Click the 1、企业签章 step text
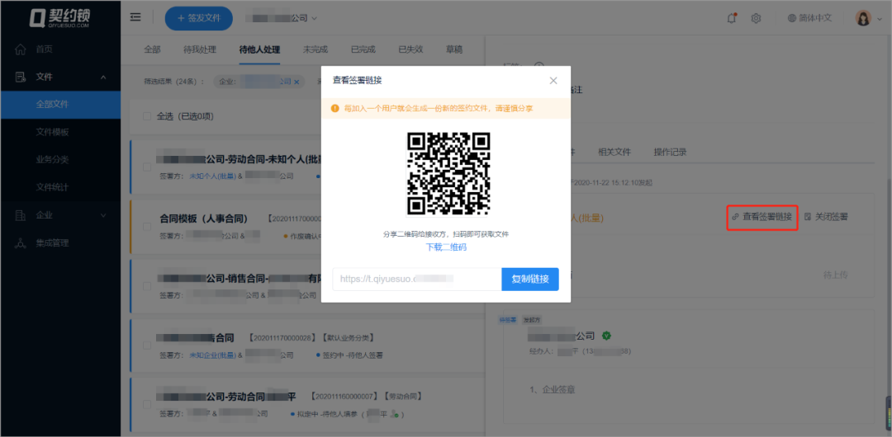 click(x=552, y=390)
